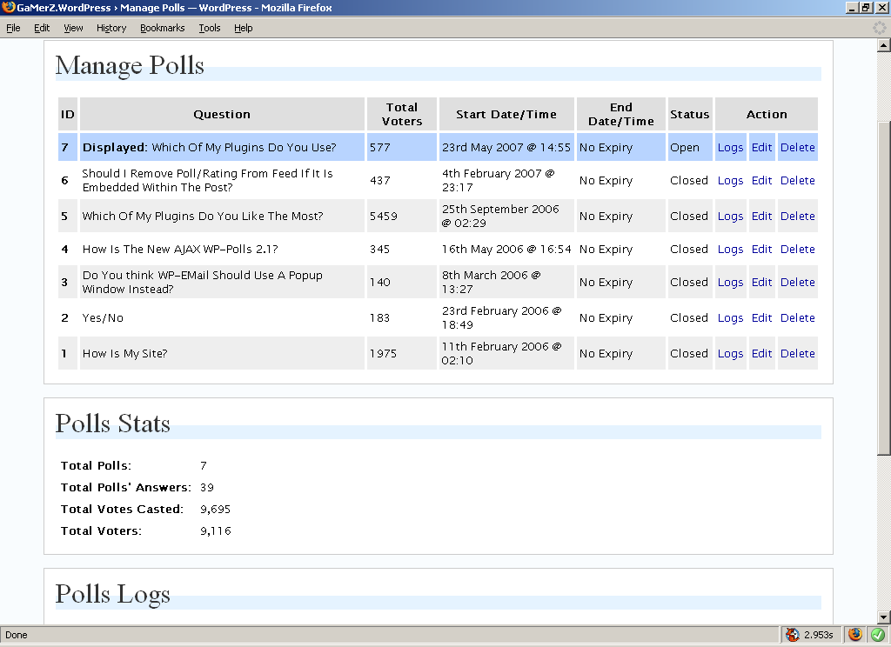The image size is (891, 647).
Task: Edit the AJAX WP-Polls 2.1 poll
Action: click(761, 250)
